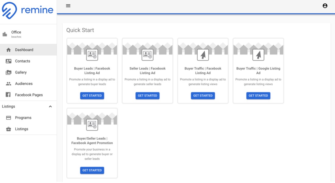Click Get Started for Buyer Traffic Google Listing Ad
The image size is (335, 183).
pyautogui.click(x=258, y=96)
